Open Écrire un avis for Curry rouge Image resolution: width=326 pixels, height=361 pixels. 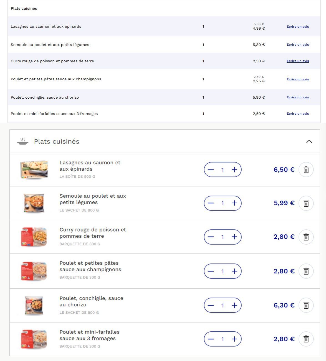coord(298,61)
